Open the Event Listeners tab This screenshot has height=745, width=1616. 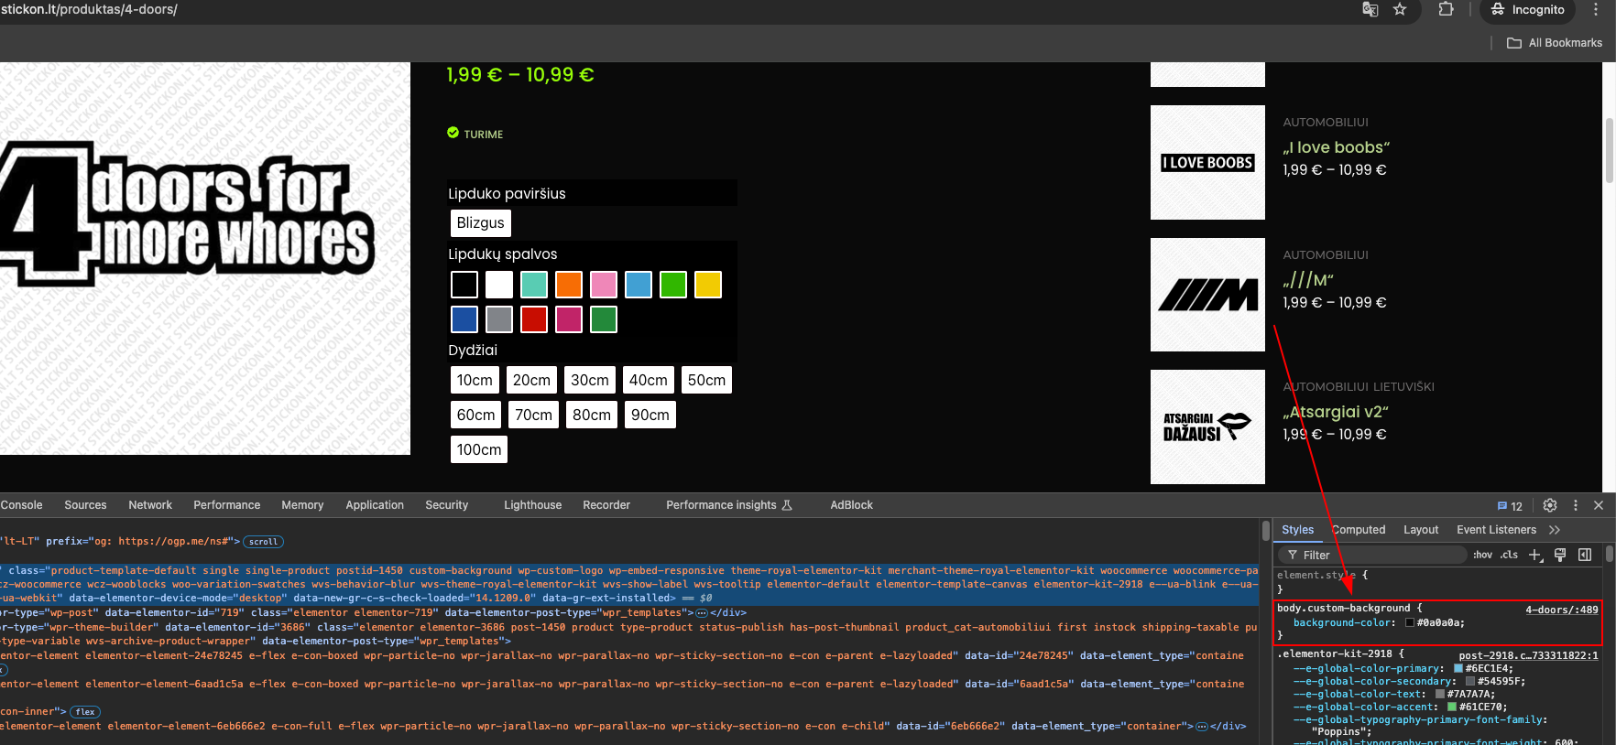click(1496, 530)
